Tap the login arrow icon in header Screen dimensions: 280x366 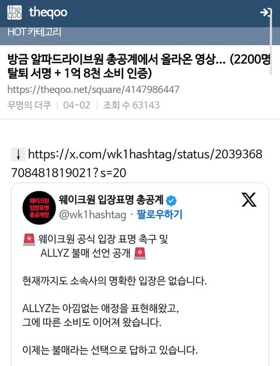click(265, 12)
